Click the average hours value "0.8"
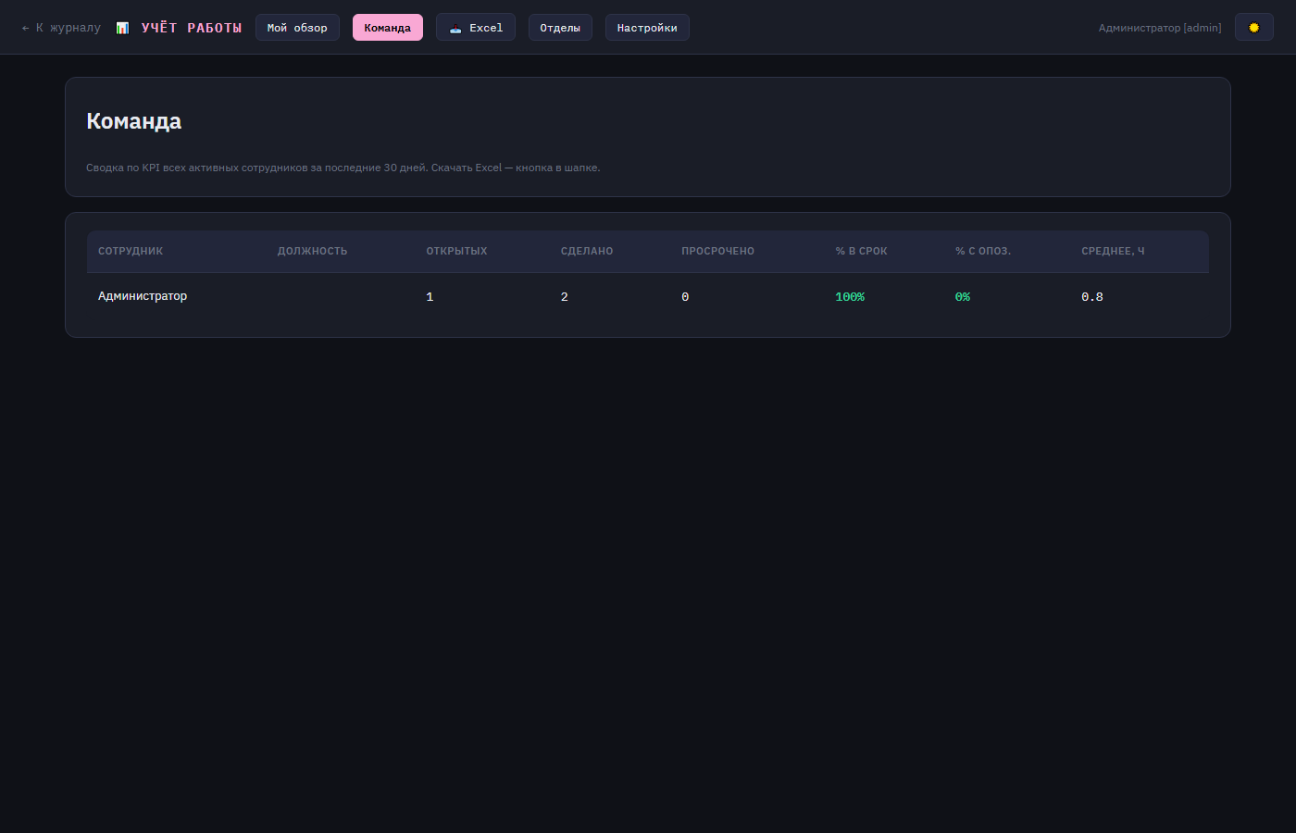 [x=1092, y=297]
